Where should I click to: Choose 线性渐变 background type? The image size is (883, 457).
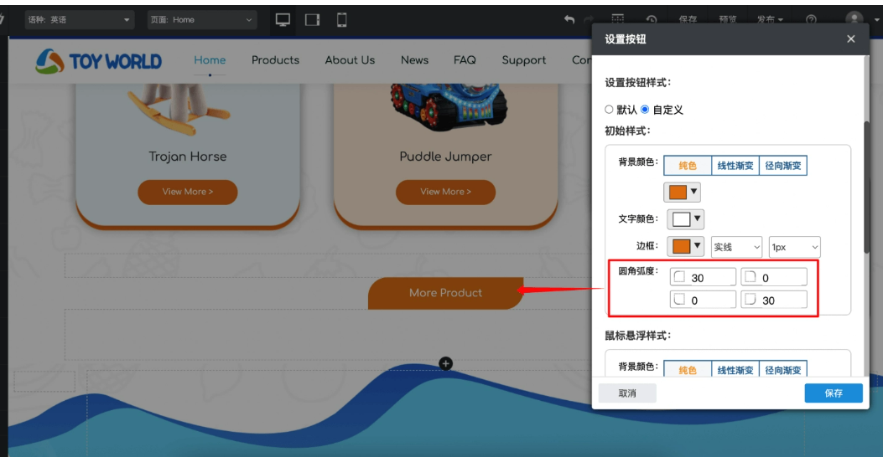tap(735, 166)
